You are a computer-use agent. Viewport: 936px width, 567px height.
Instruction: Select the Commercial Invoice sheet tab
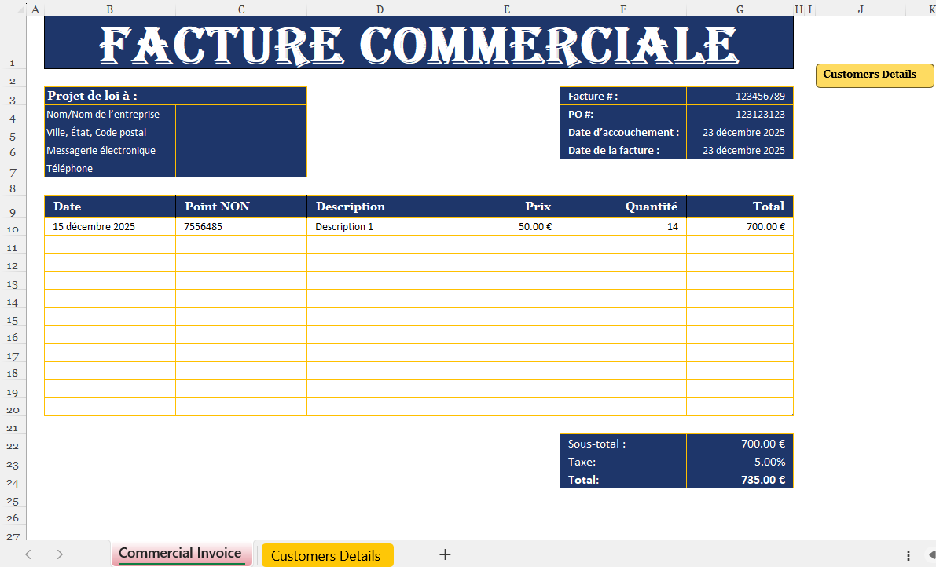(182, 552)
